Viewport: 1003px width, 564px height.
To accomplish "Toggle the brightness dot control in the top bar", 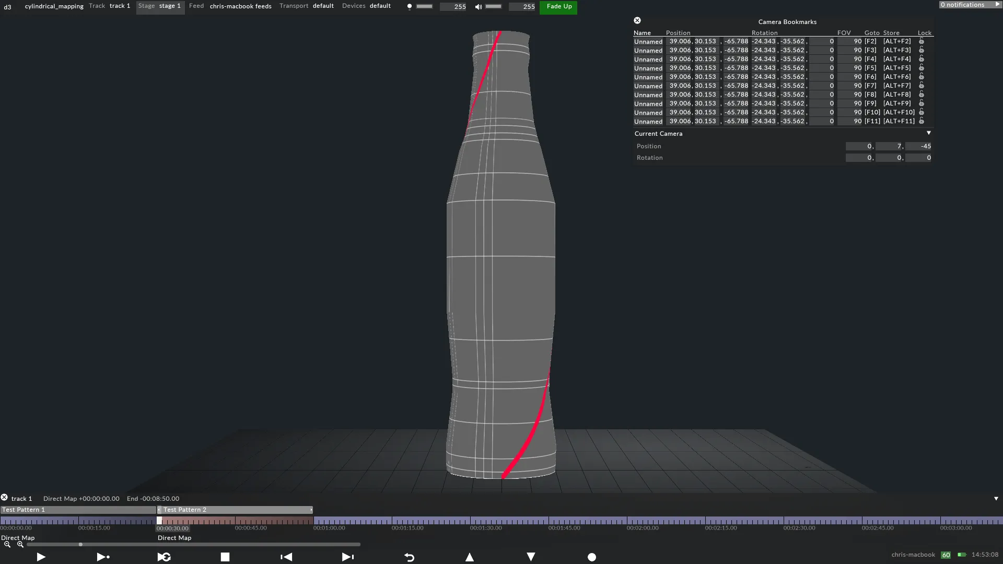I will click(x=410, y=7).
